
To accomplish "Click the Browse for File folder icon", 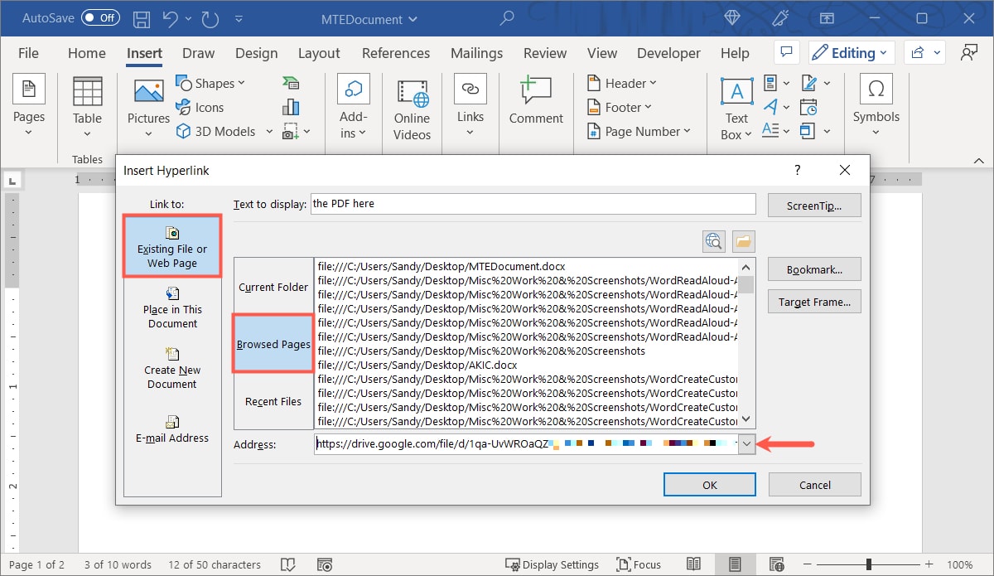I will pos(743,241).
